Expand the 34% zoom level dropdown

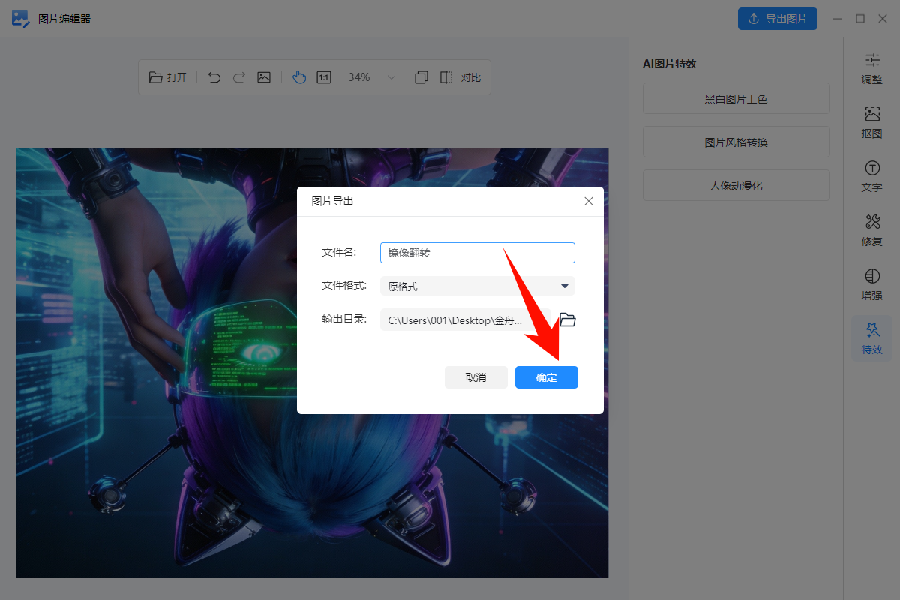[391, 77]
